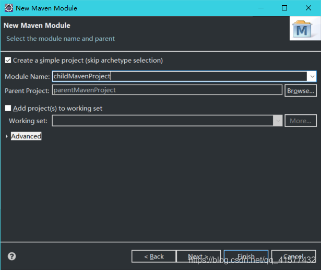The height and width of the screenshot is (270, 321).
Task: Browse for a parent project
Action: pos(301,90)
